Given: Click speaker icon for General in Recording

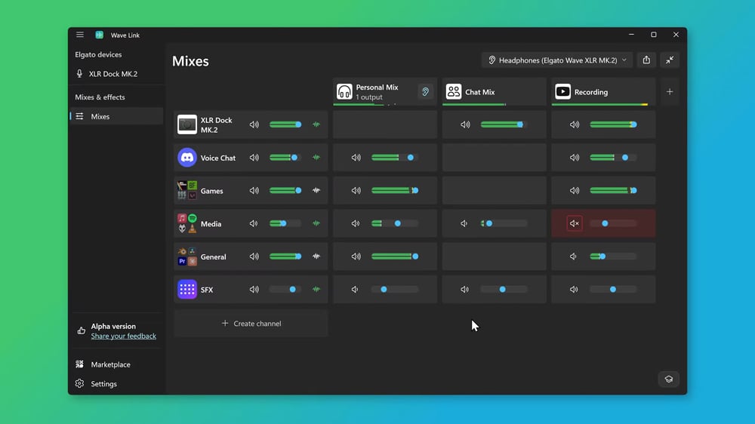Looking at the screenshot, I should [574, 257].
